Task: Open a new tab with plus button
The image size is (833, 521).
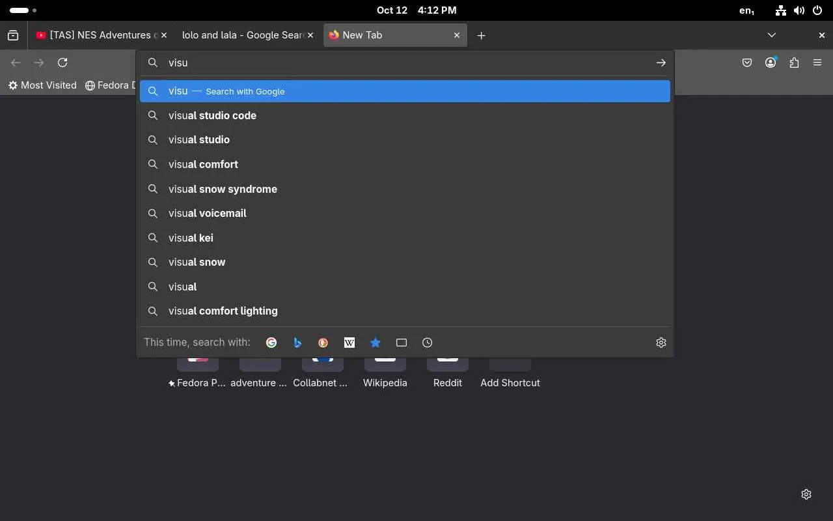Action: [x=481, y=35]
